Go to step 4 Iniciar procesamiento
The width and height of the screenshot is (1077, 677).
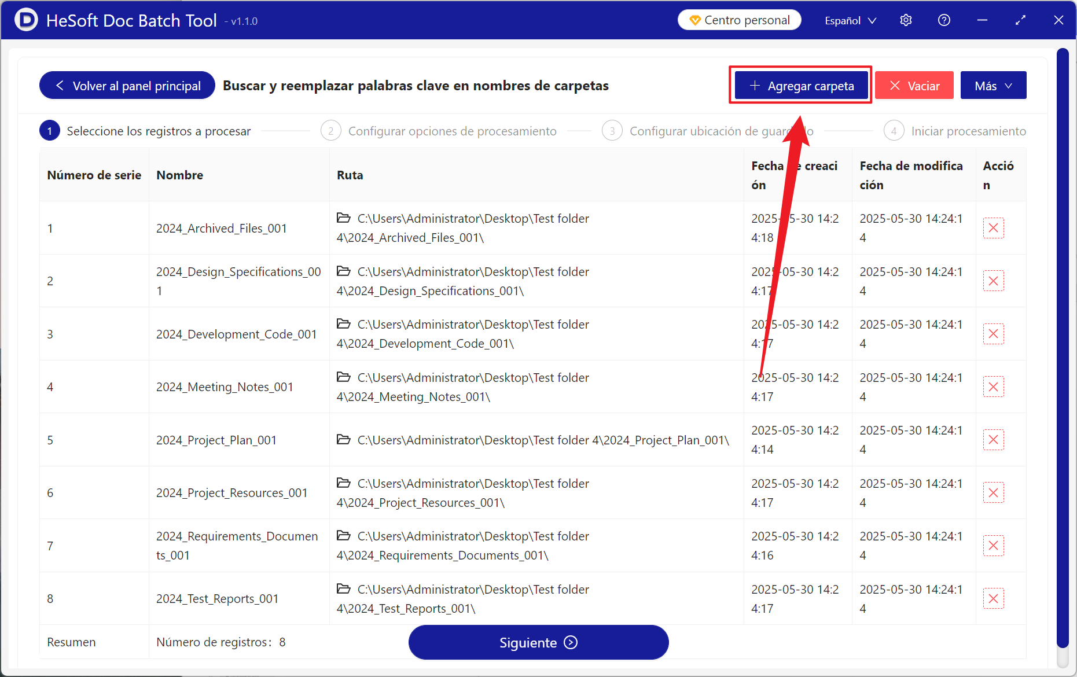pyautogui.click(x=955, y=131)
